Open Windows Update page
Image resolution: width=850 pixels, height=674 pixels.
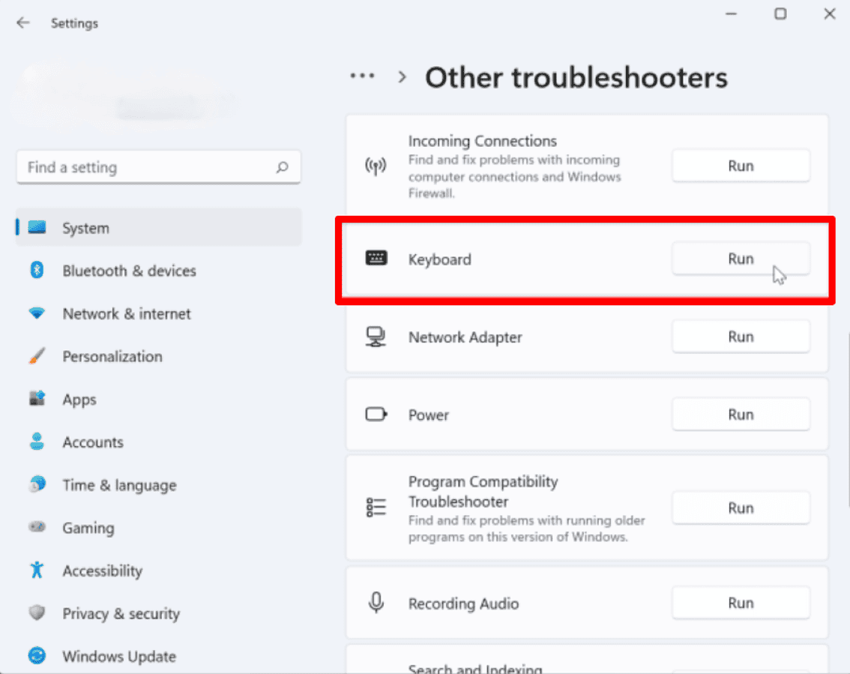pyautogui.click(x=158, y=656)
